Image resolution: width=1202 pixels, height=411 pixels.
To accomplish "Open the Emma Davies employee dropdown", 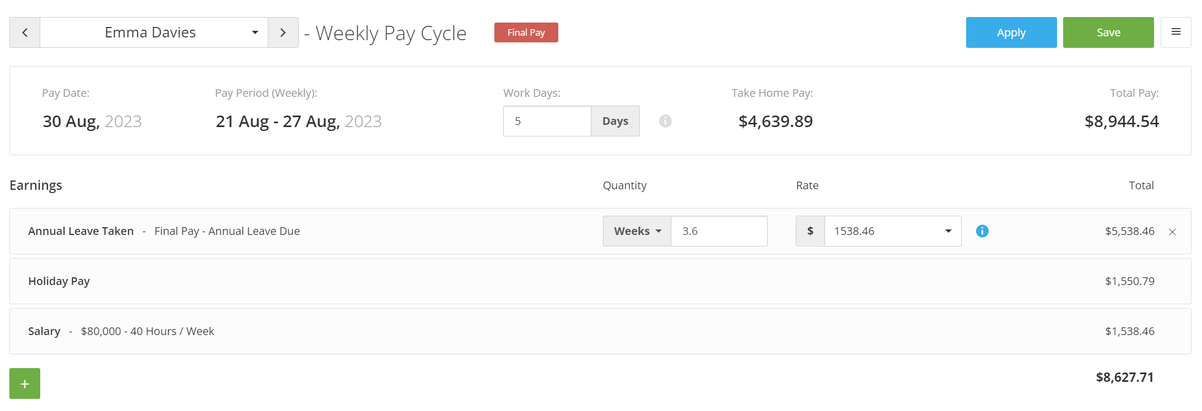I will 154,32.
